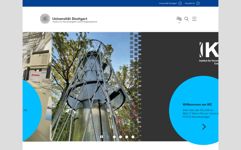
Task: Click arrow icon next to Fakultät 04
Action: [198, 3]
